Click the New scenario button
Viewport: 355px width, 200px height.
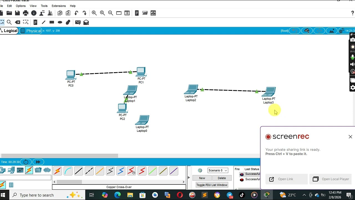pyautogui.click(x=202, y=178)
